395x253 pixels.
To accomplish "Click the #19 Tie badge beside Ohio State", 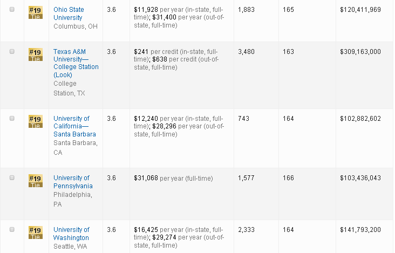I will tap(35, 13).
